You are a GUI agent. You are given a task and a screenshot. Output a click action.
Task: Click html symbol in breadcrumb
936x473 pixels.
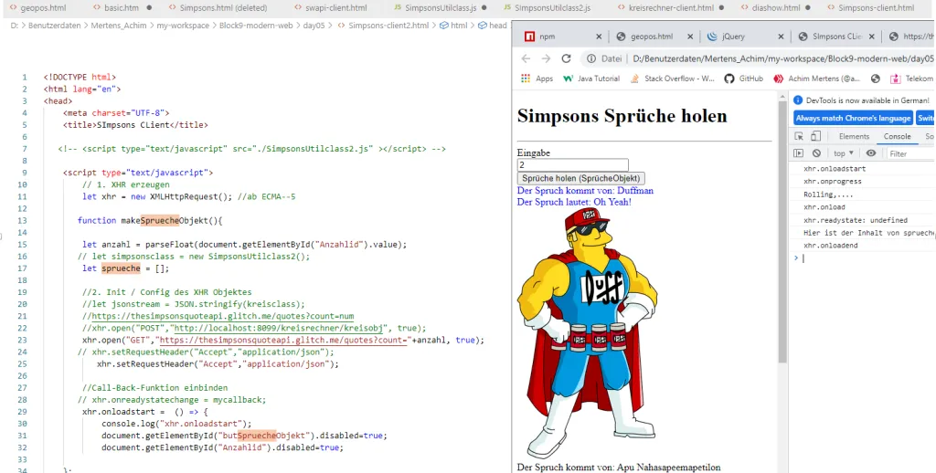[459, 26]
